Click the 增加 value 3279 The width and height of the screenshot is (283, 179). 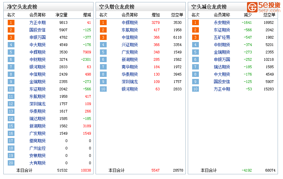point(155,23)
